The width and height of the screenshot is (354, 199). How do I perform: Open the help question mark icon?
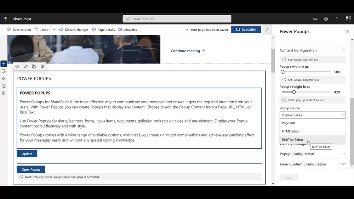(337, 19)
